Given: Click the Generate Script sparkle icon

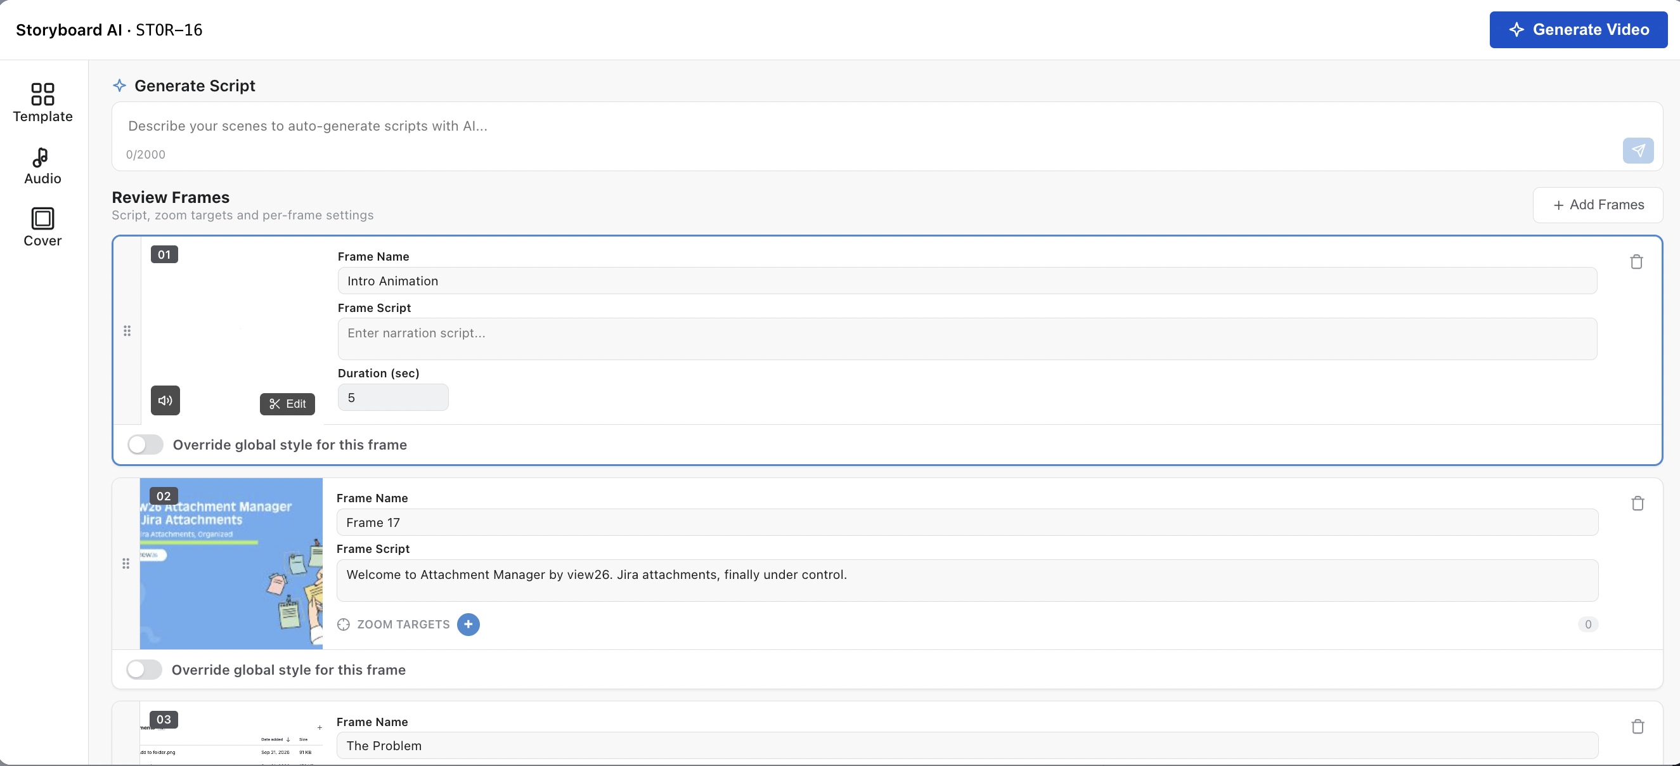Looking at the screenshot, I should [x=119, y=86].
